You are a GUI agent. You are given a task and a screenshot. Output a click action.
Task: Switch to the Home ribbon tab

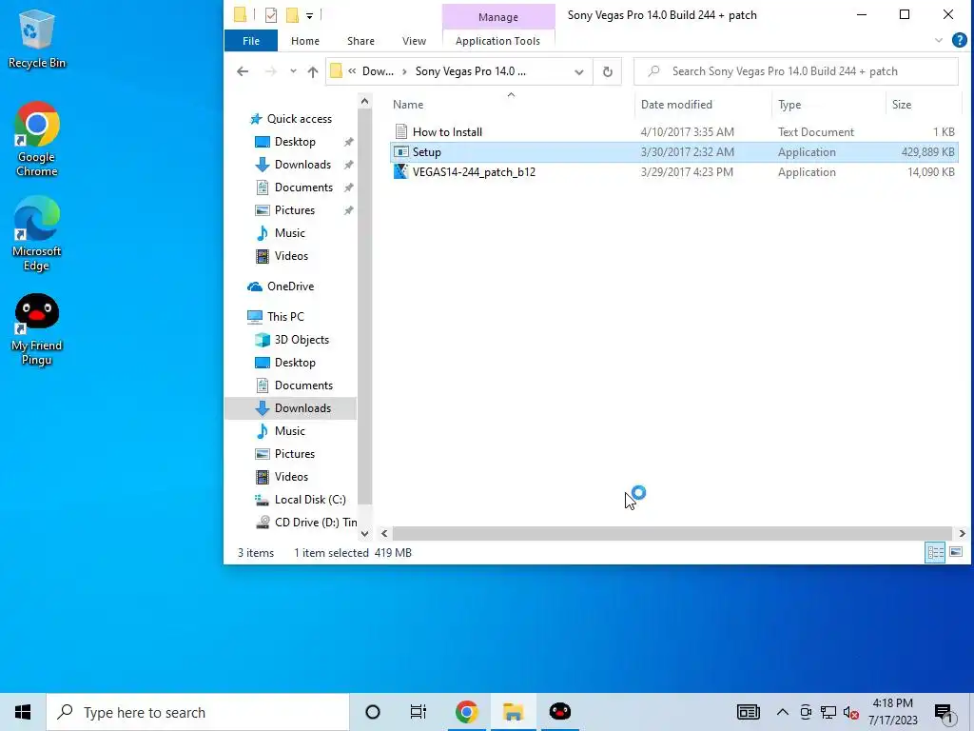[x=305, y=41]
